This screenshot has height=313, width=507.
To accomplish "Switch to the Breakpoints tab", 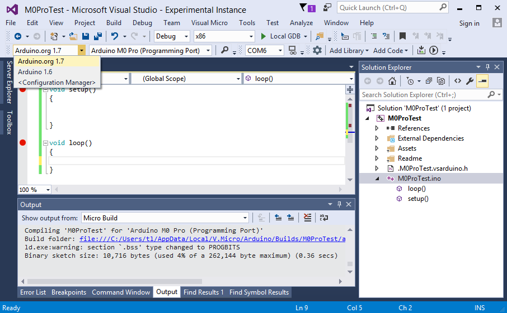I will pos(69,292).
